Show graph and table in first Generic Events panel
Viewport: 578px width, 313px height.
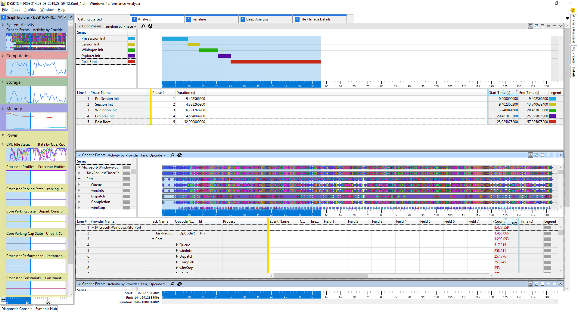click(530, 155)
